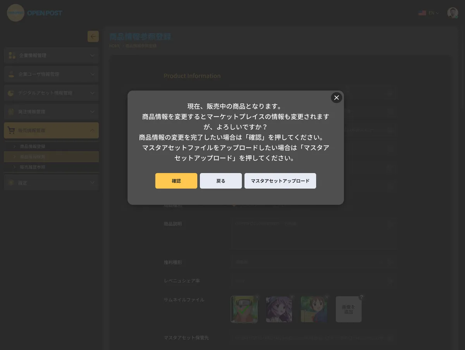This screenshot has height=350, width=465.
Task: Click the 設定 gear icon
Action: click(11, 183)
